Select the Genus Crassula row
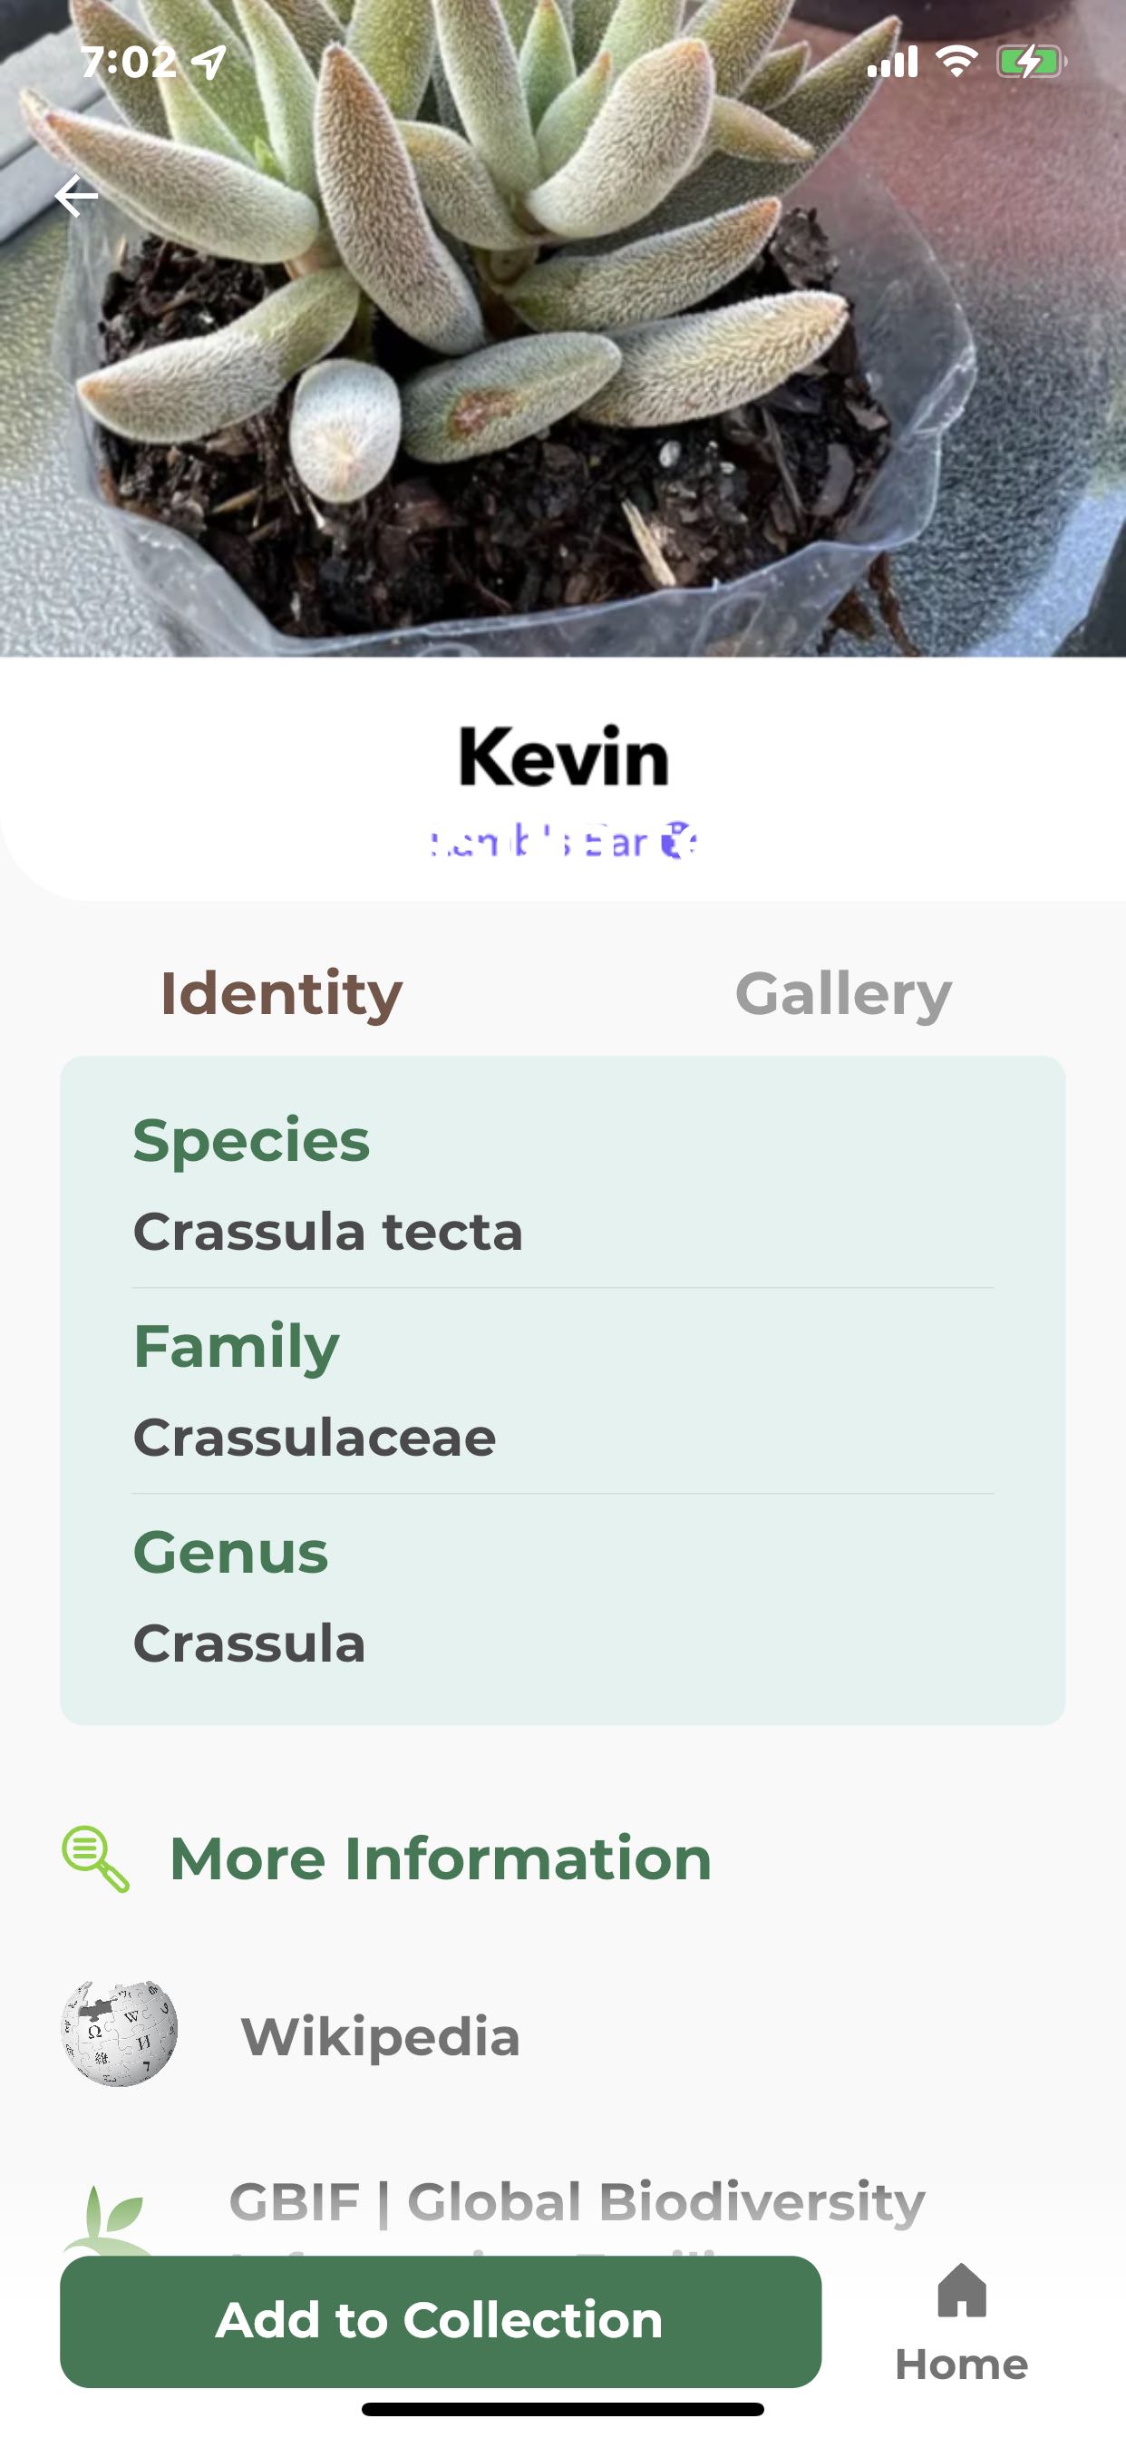Viewport: 1126px width, 2438px height. click(x=563, y=1597)
